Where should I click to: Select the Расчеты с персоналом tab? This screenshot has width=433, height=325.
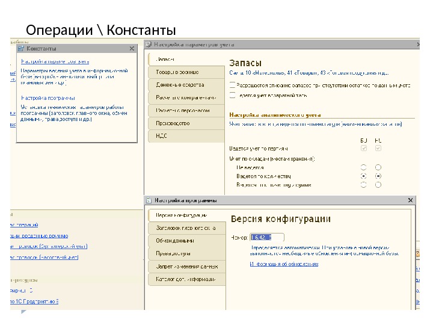(x=186, y=110)
